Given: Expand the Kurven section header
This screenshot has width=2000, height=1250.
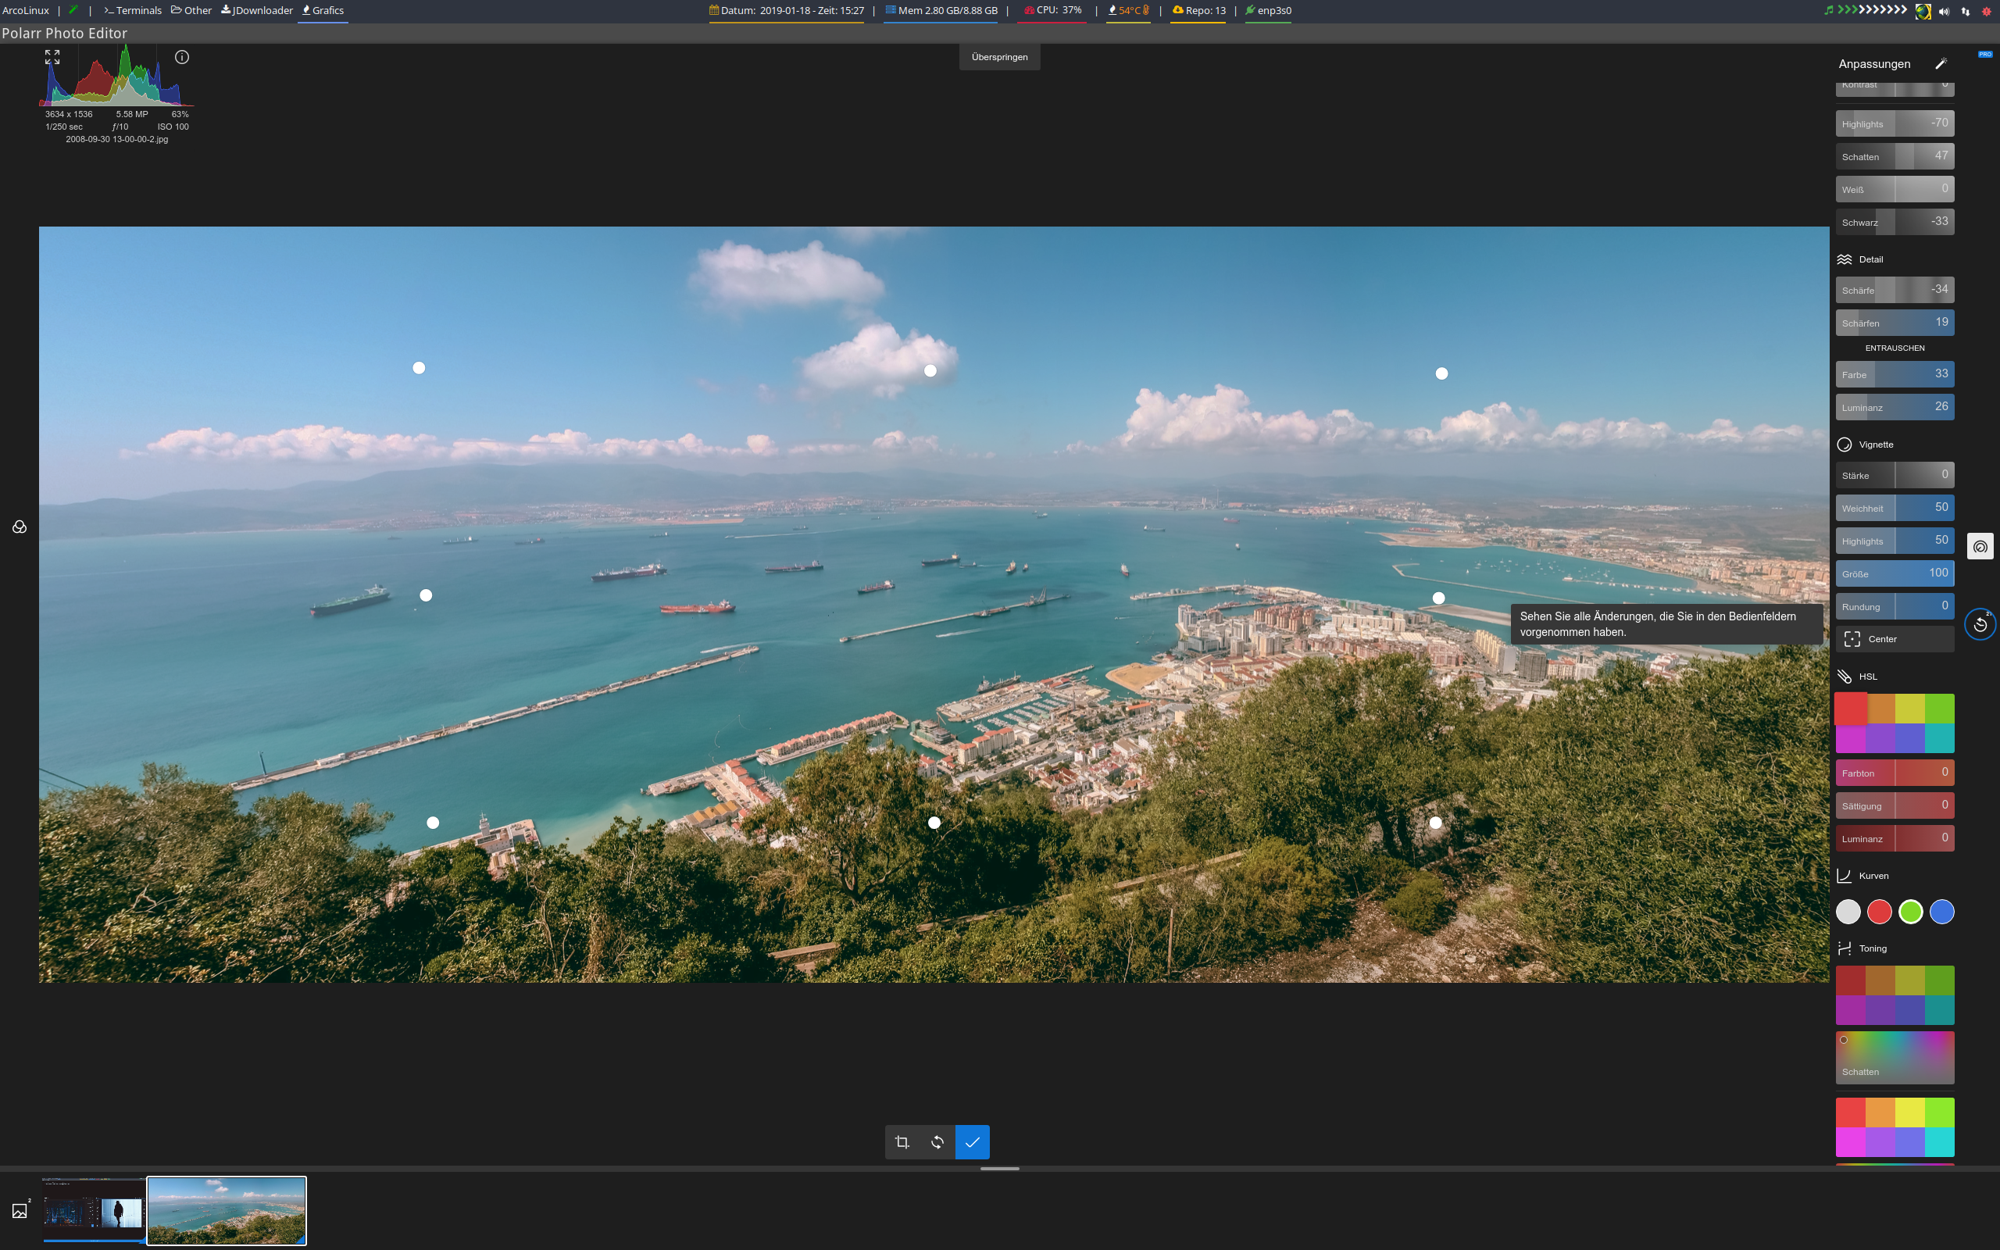Looking at the screenshot, I should (1873, 876).
